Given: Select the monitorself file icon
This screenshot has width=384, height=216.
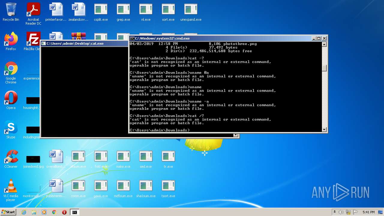Looking at the screenshot, I should click(33, 191).
